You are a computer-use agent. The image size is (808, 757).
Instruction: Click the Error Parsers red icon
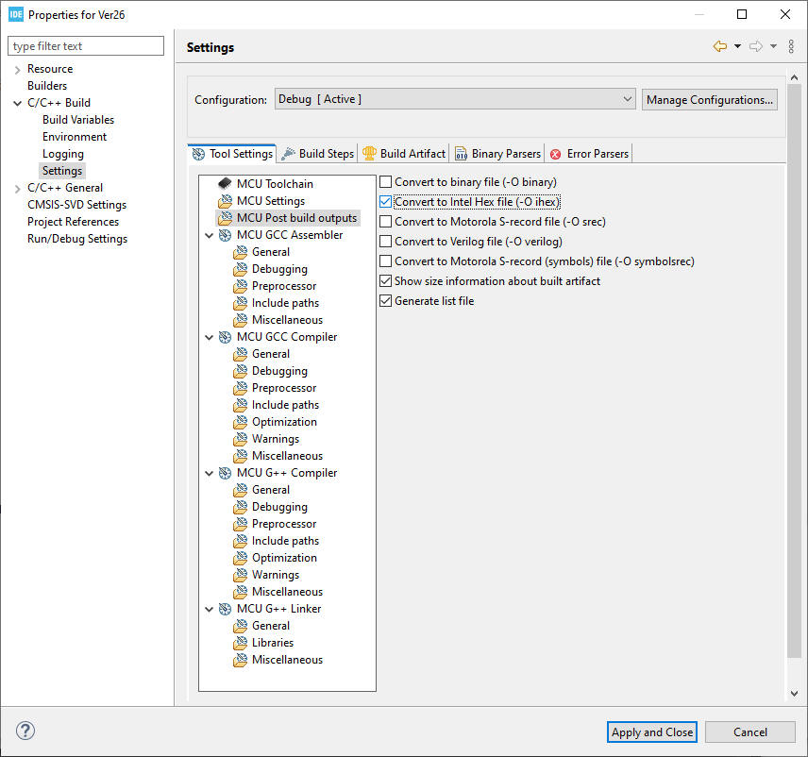(x=555, y=154)
